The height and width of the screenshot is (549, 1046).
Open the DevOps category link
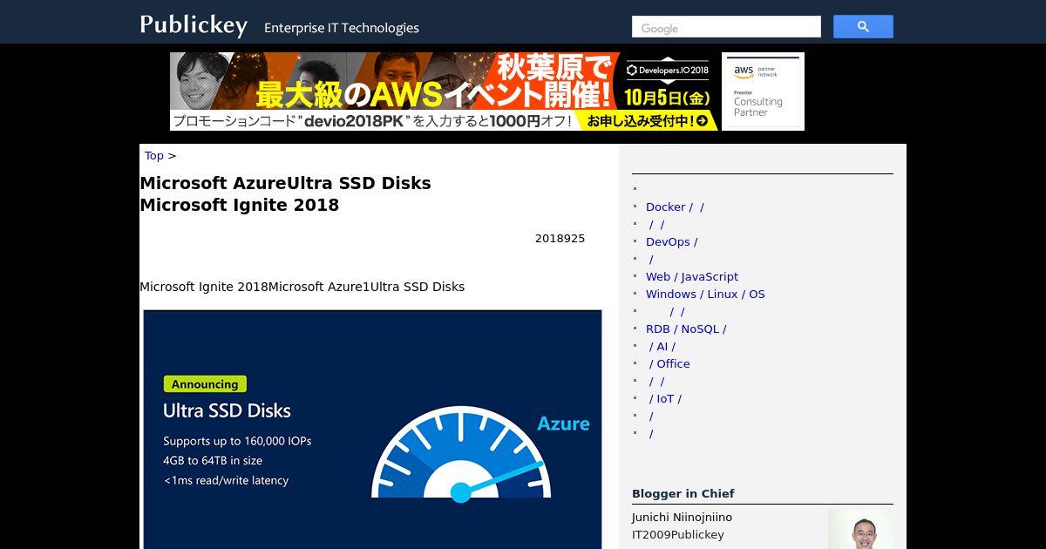click(x=671, y=242)
